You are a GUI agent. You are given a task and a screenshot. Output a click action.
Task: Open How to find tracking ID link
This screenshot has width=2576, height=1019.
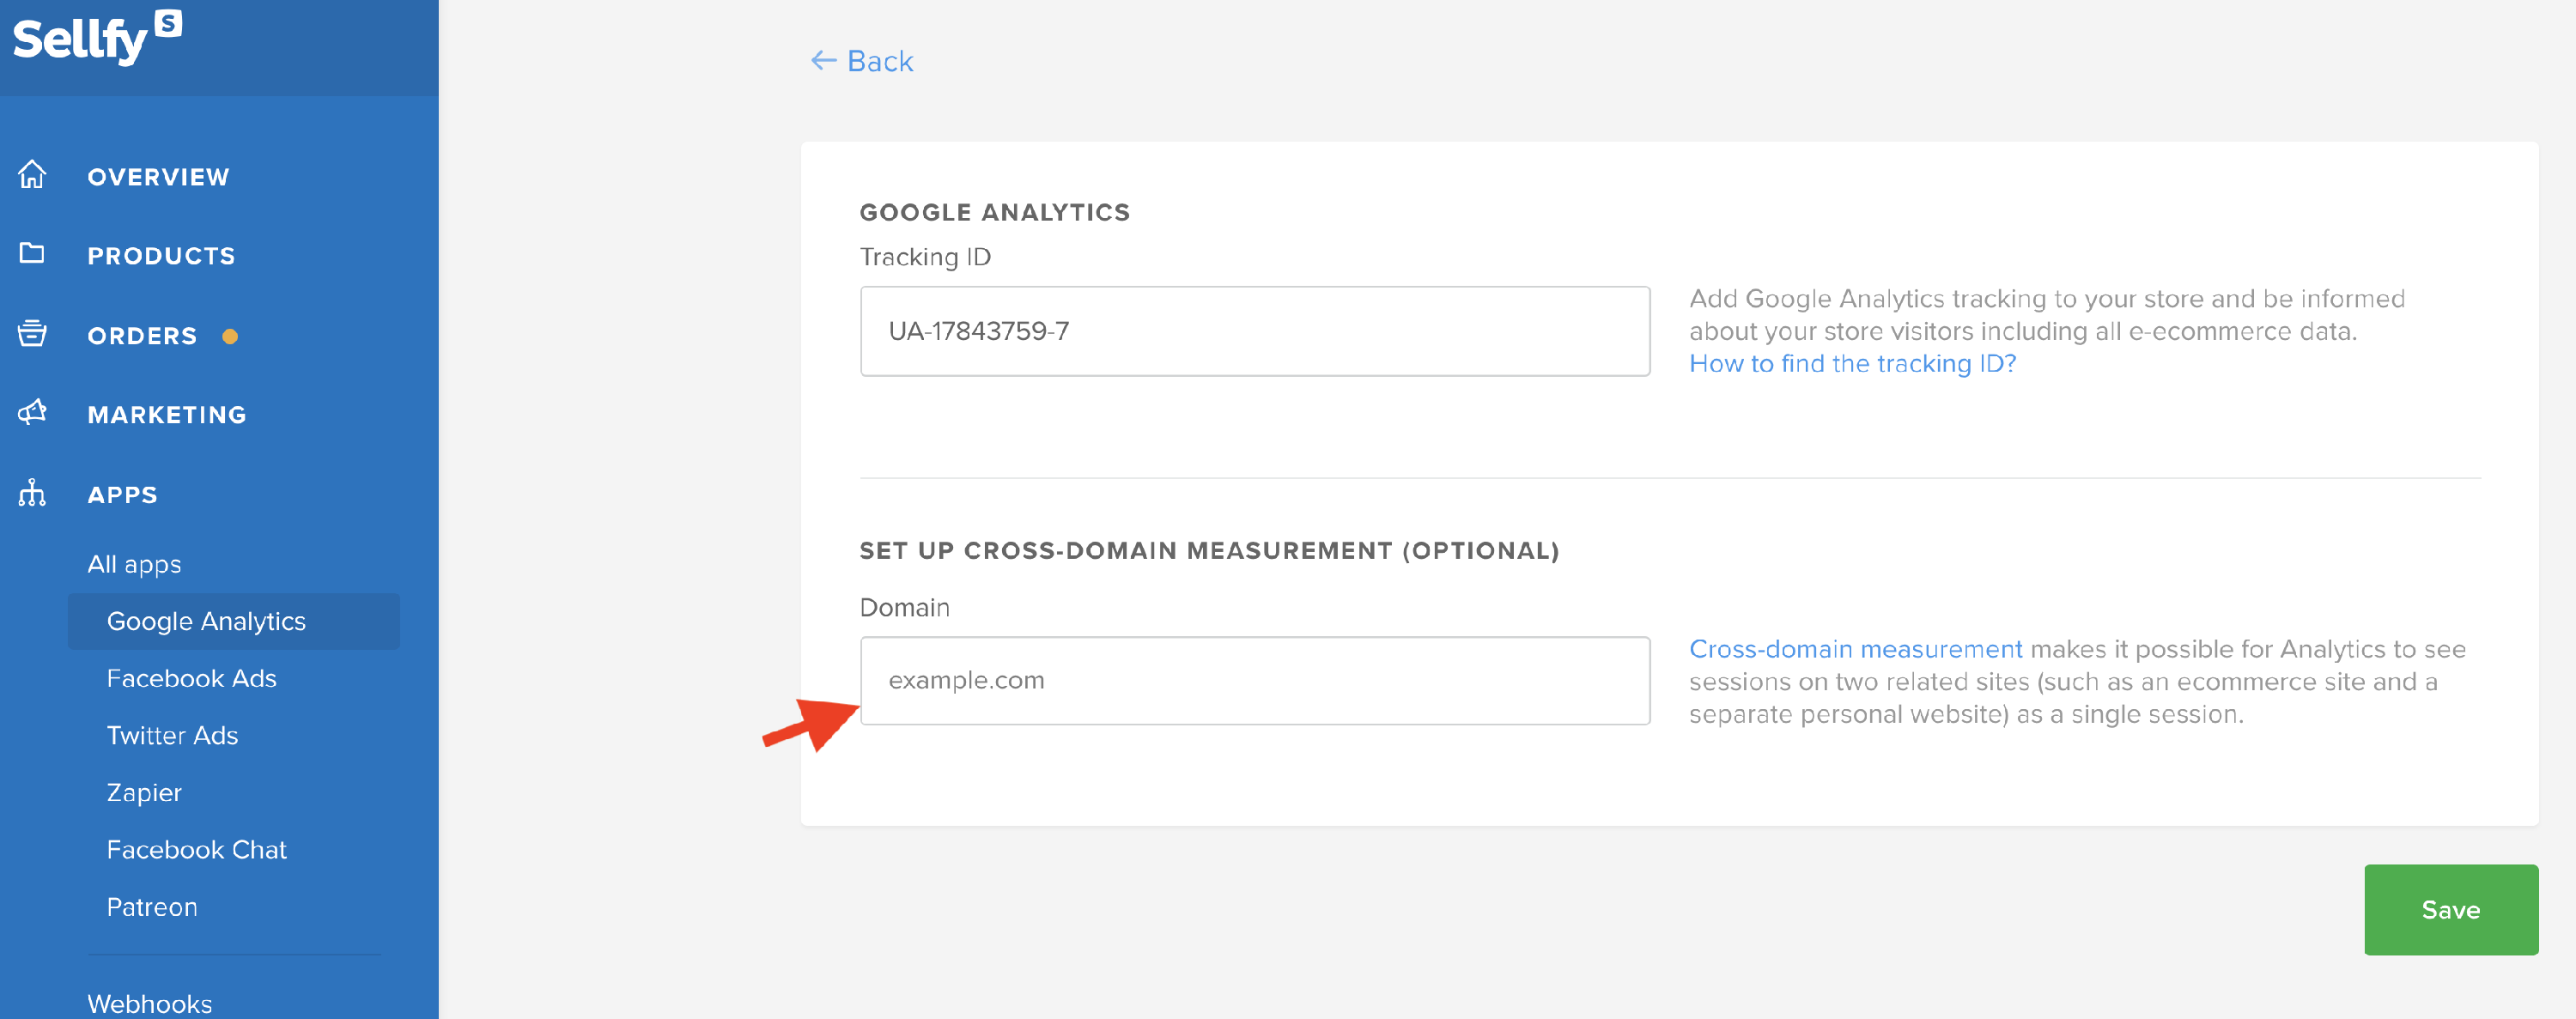(x=1852, y=364)
